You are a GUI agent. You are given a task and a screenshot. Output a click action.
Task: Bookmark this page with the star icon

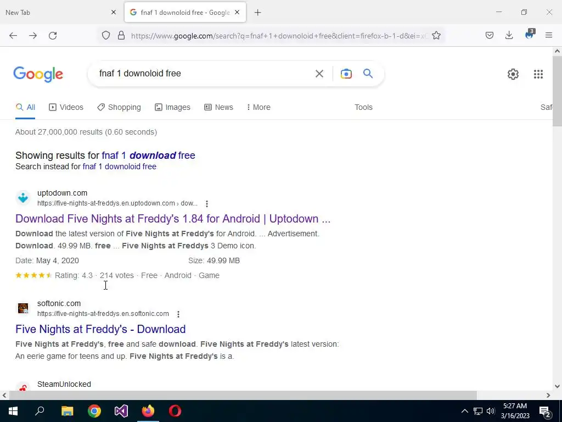(x=436, y=36)
